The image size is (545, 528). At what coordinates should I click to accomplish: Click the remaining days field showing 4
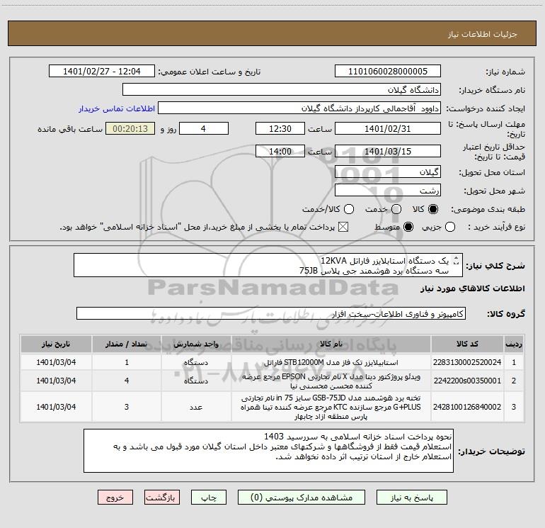(x=204, y=128)
